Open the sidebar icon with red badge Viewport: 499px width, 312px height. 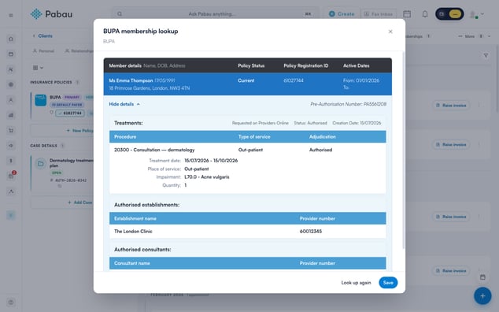(x=12, y=176)
